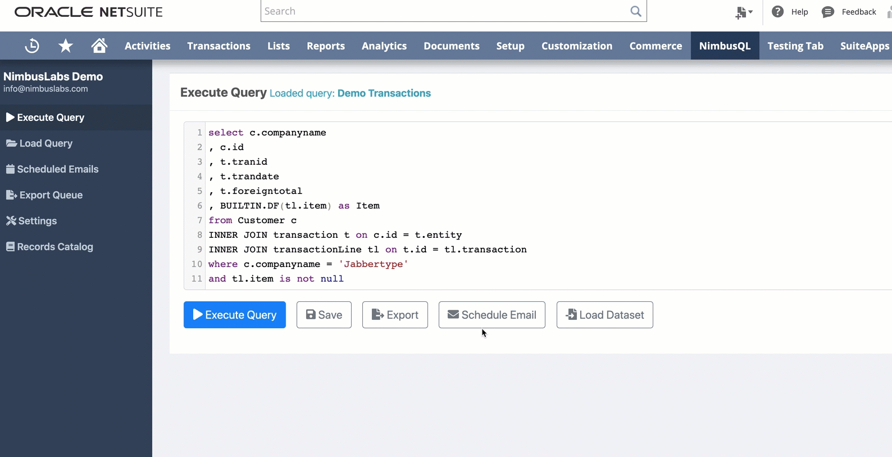The image size is (892, 457).
Task: Click the 'Jabbertype' string in the where clause
Action: 374,264
